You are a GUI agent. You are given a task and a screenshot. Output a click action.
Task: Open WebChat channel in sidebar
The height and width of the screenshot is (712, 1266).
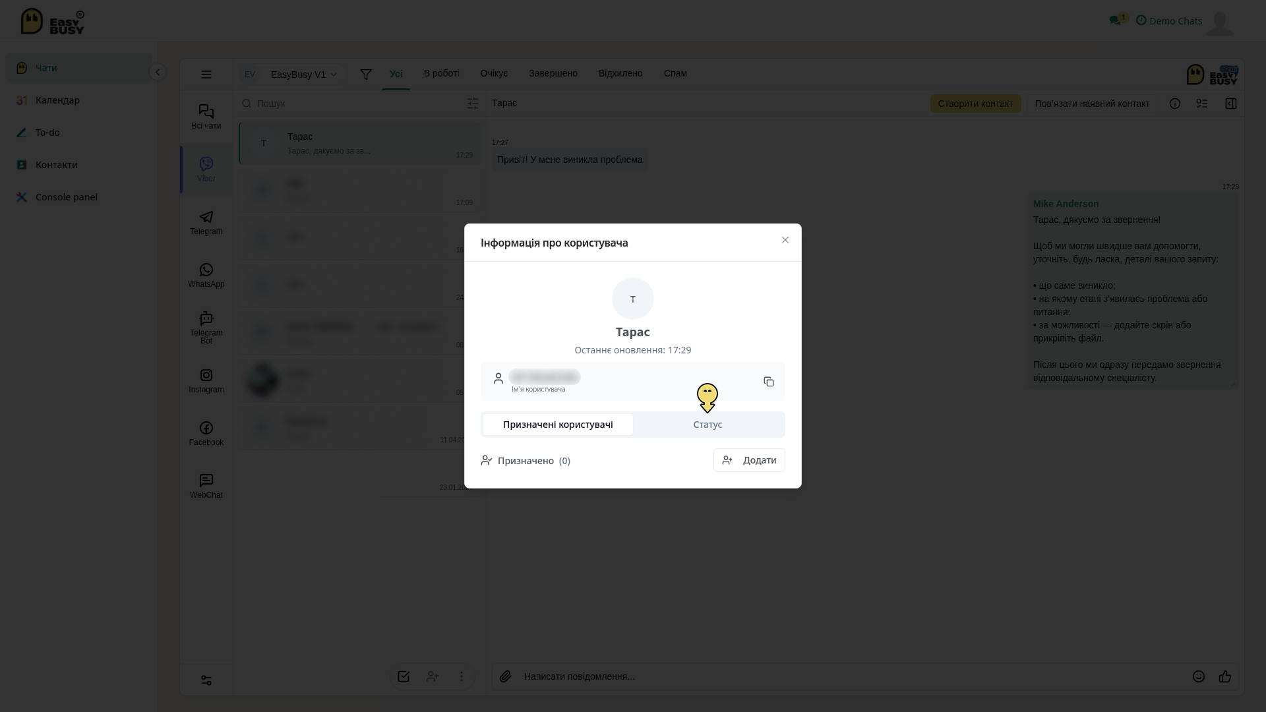(x=206, y=487)
